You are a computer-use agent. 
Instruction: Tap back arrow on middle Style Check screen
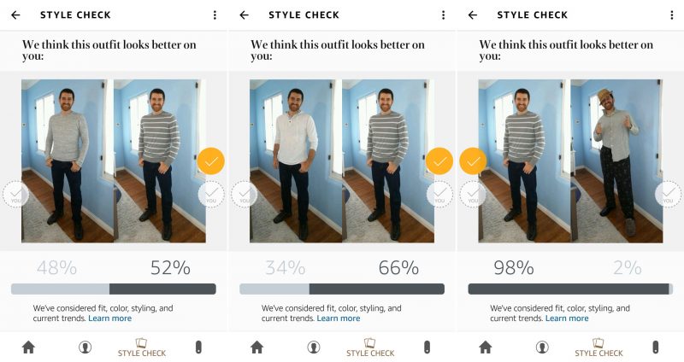click(245, 15)
